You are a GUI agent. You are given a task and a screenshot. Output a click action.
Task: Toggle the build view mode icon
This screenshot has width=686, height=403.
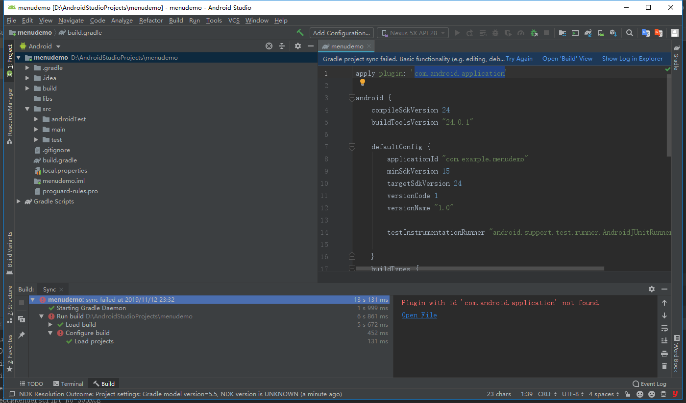coord(22,319)
